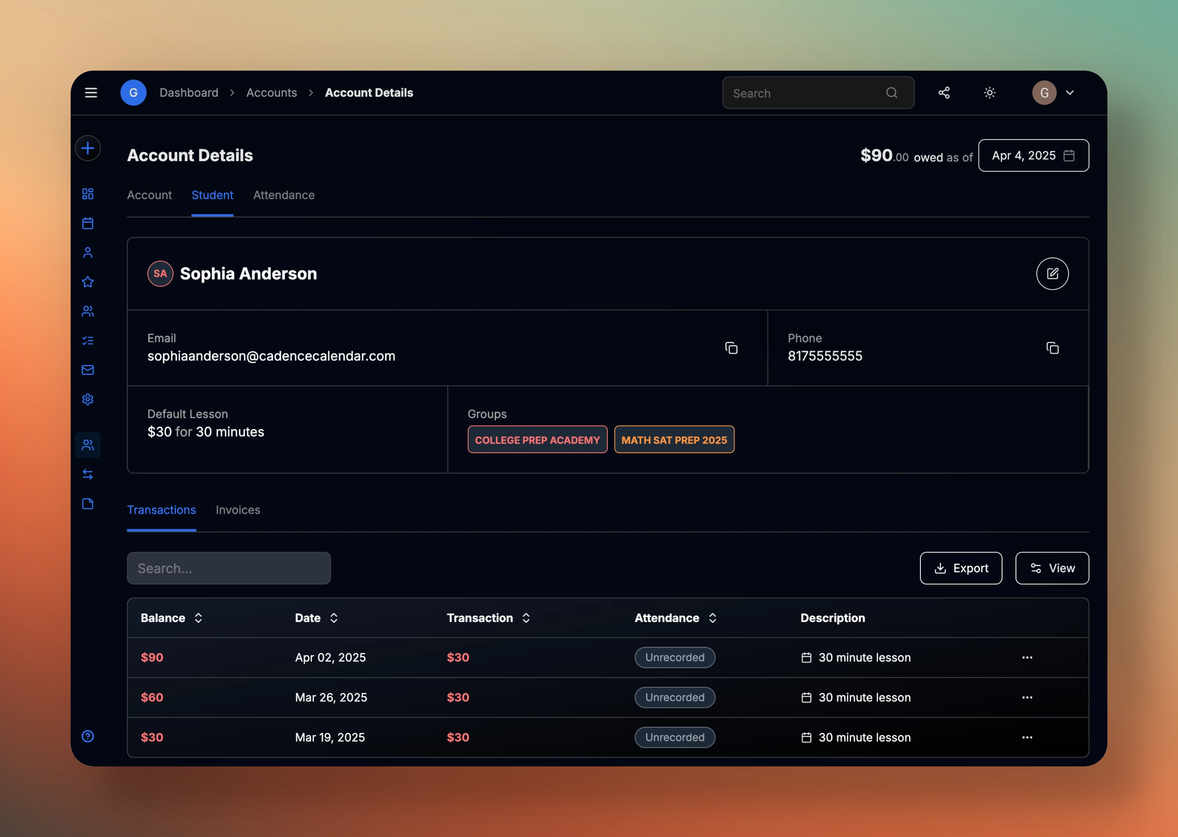This screenshot has height=837, width=1178.
Task: Open dashboard grid icon in sidebar
Action: [x=88, y=194]
